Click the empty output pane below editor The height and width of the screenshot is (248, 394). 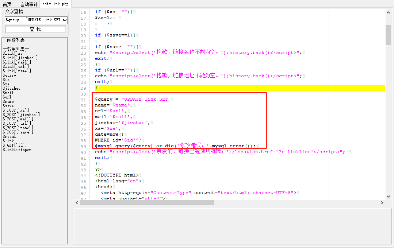(x=233, y=226)
